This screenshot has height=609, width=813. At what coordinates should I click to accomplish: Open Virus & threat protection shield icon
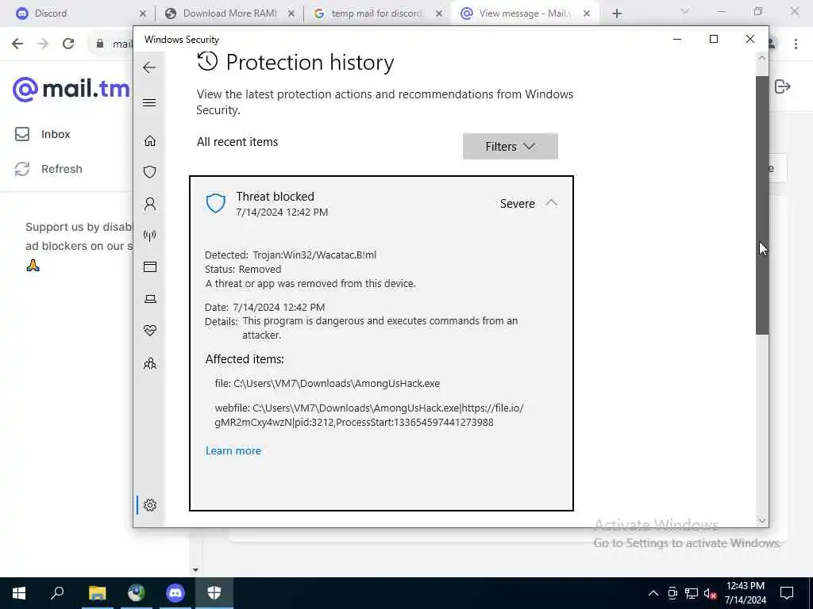point(150,172)
